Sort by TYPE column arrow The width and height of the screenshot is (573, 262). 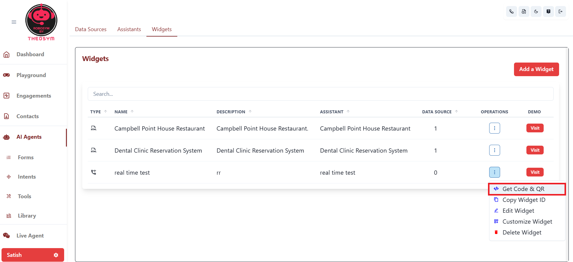pyautogui.click(x=106, y=112)
